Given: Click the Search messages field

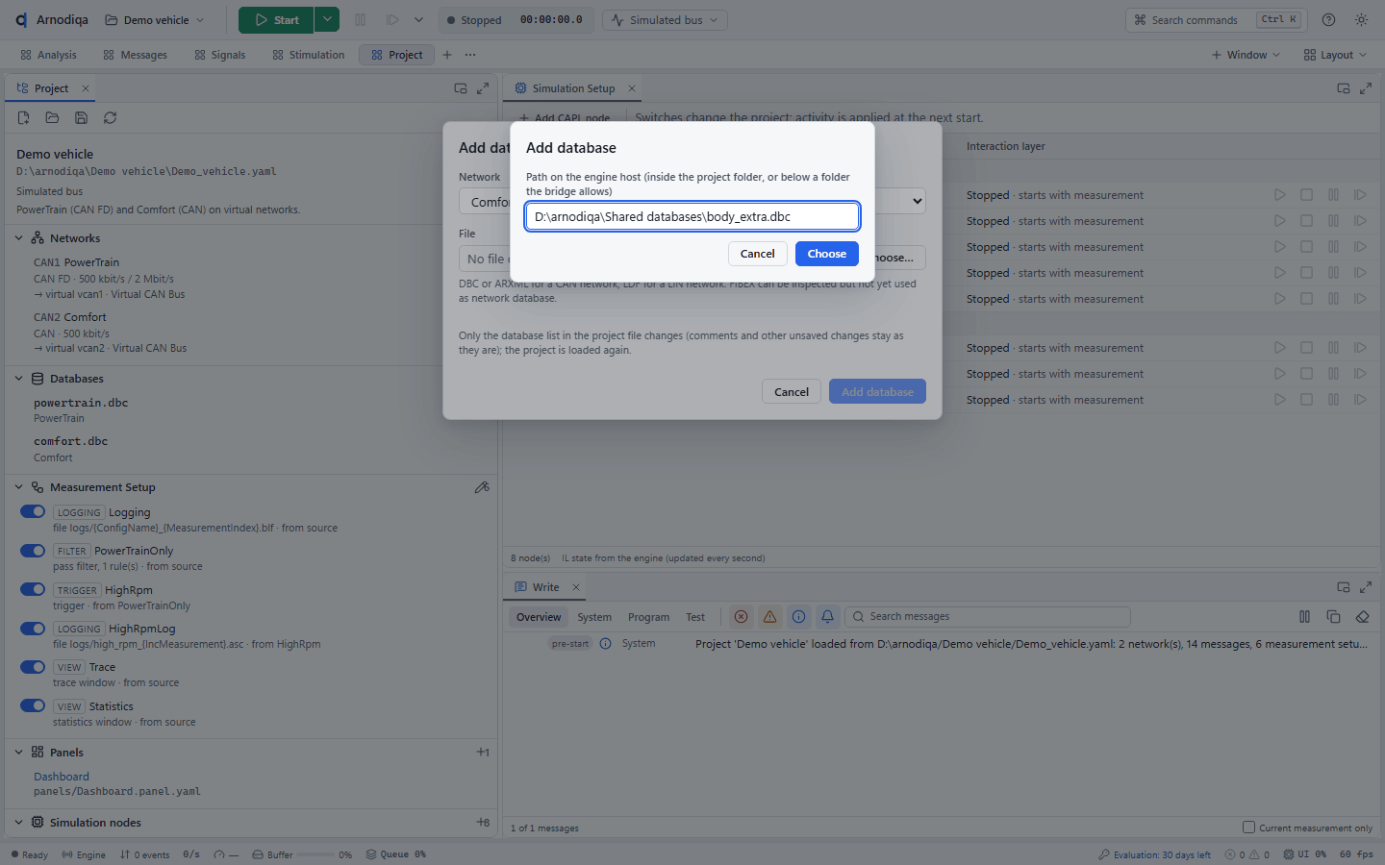Looking at the screenshot, I should click(988, 617).
